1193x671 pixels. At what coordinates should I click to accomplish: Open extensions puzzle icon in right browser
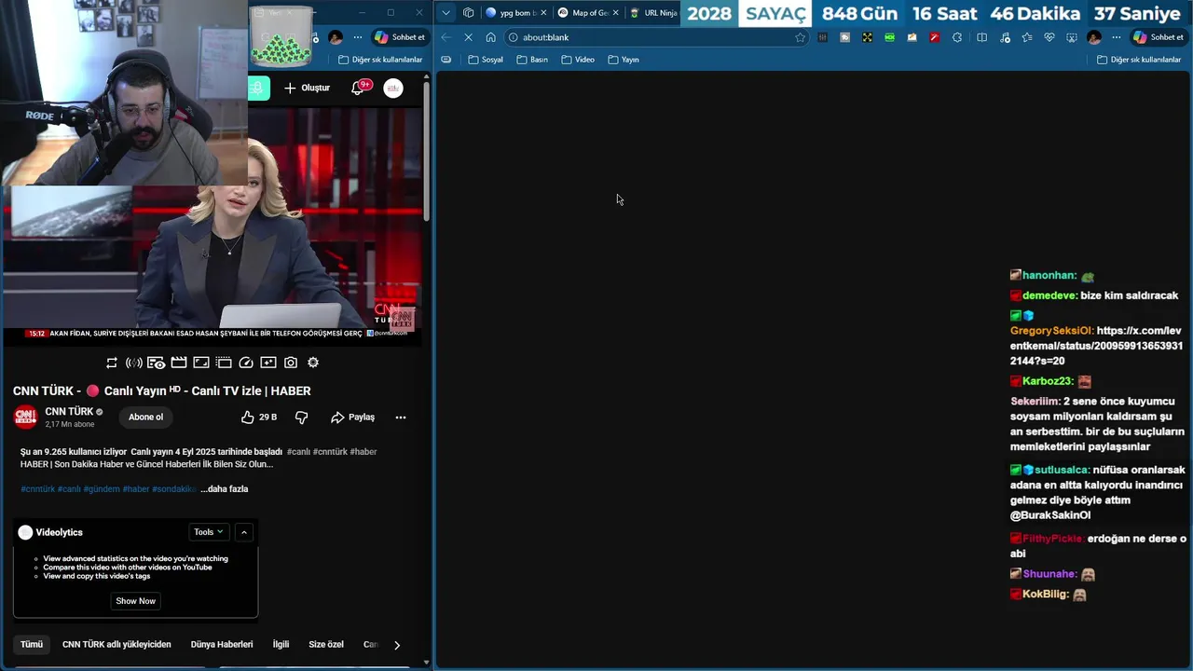pos(957,37)
